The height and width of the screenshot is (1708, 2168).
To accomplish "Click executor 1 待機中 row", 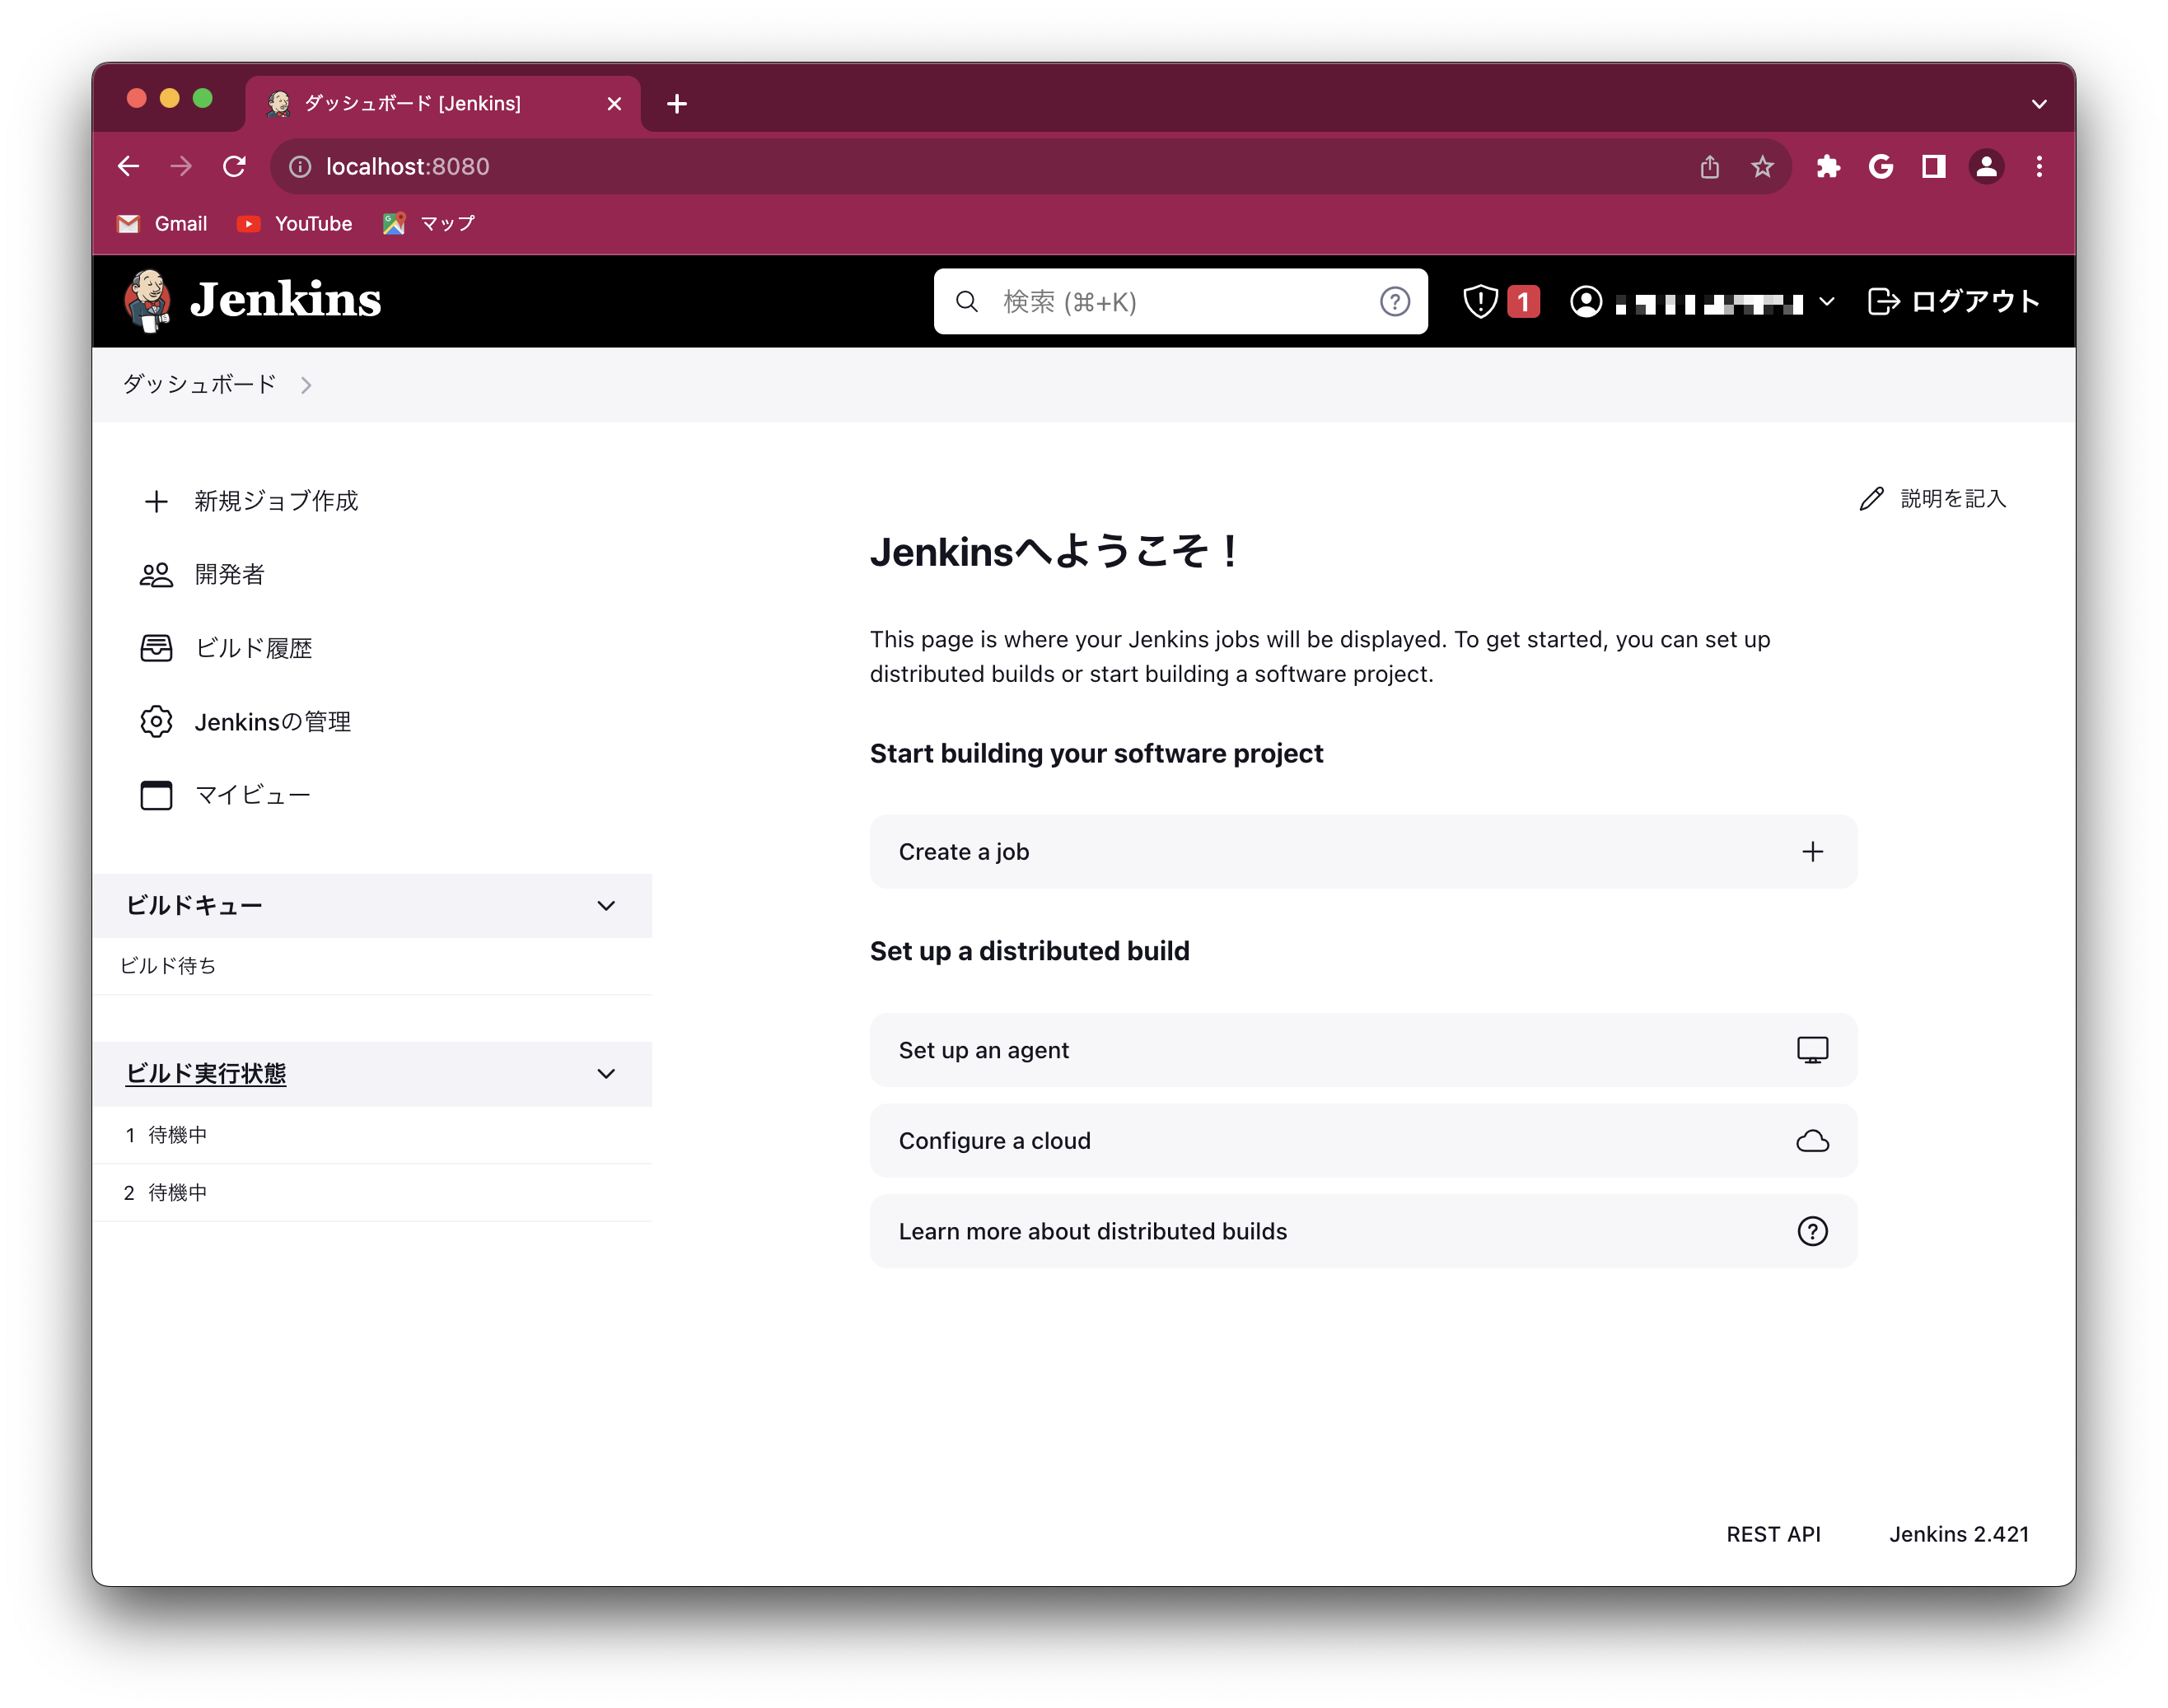I will pos(373,1135).
